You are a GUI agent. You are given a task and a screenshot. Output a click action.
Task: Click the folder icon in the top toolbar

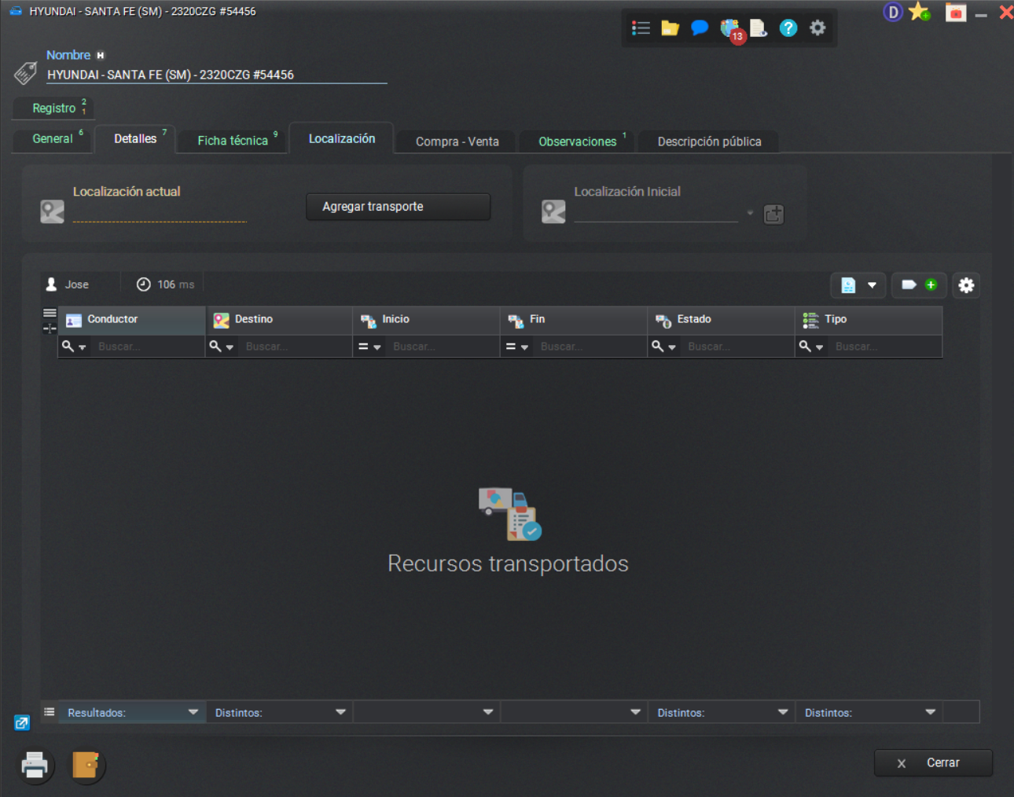(x=669, y=28)
